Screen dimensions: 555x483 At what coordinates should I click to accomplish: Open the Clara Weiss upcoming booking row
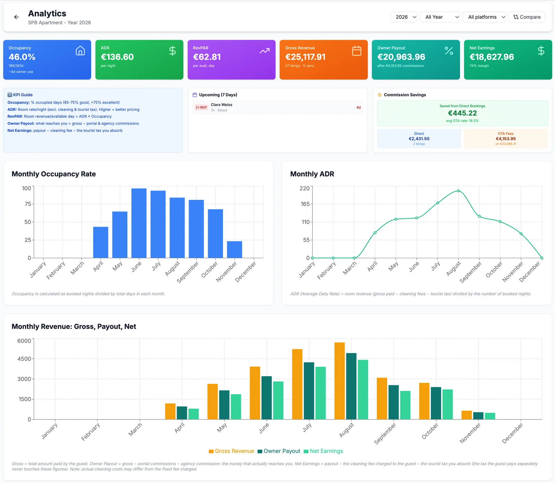tap(277, 107)
